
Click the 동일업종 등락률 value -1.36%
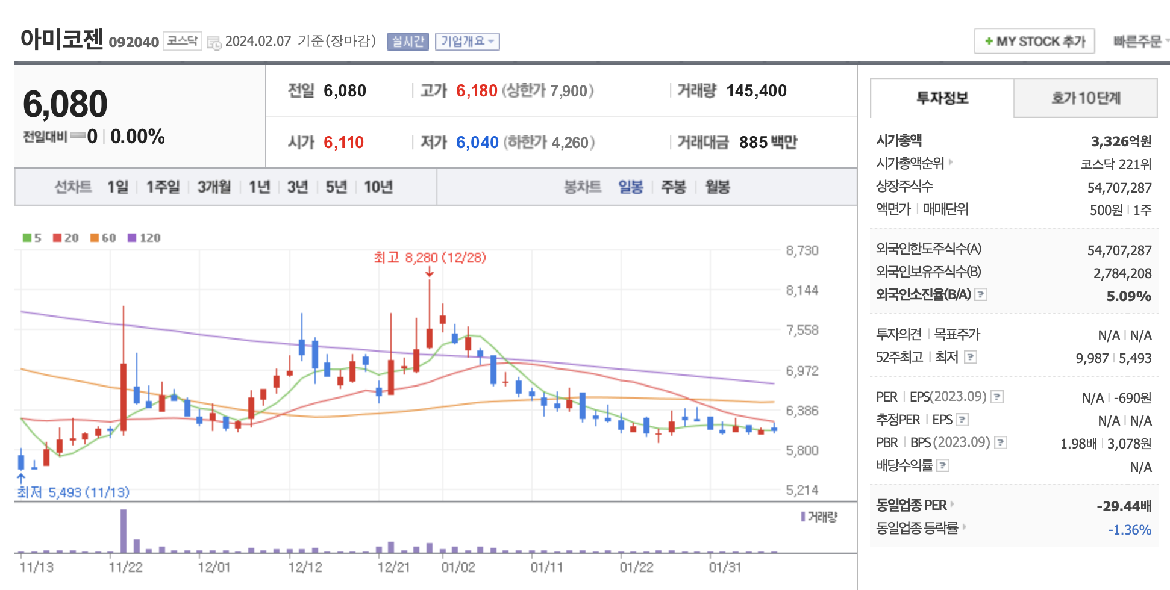[x=1130, y=530]
